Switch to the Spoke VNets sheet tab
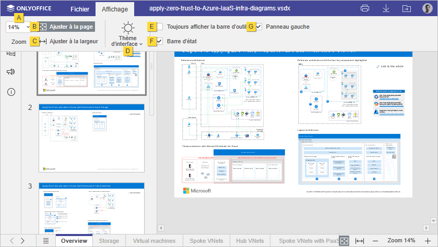 pyautogui.click(x=206, y=241)
